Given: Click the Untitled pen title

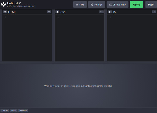Looking at the screenshot, I should click(x=12, y=3).
